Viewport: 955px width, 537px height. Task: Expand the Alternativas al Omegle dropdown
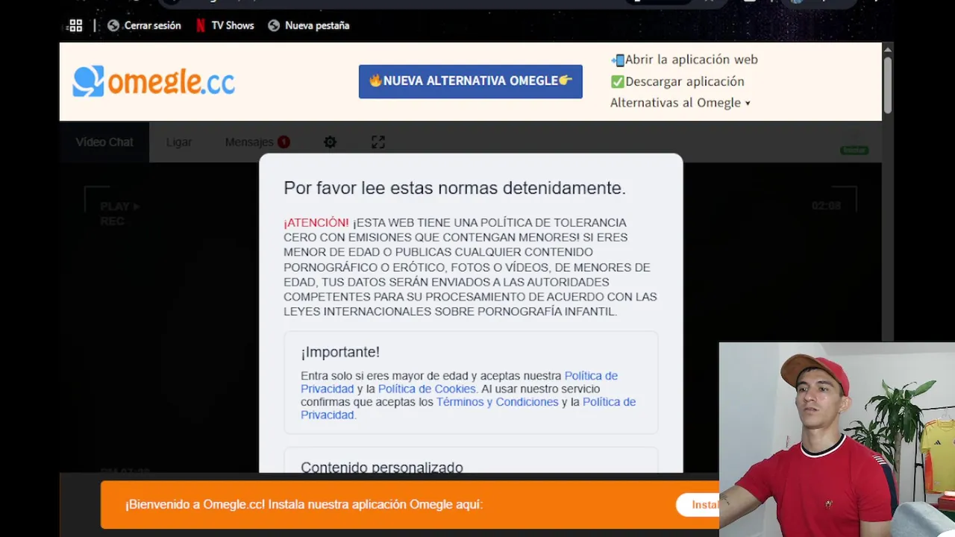[680, 103]
